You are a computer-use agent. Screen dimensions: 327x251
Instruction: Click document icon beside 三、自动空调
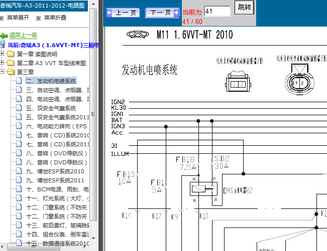point(19,90)
